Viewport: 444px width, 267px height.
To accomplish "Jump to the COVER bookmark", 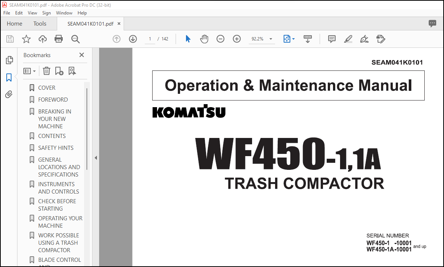I will click(x=47, y=88).
